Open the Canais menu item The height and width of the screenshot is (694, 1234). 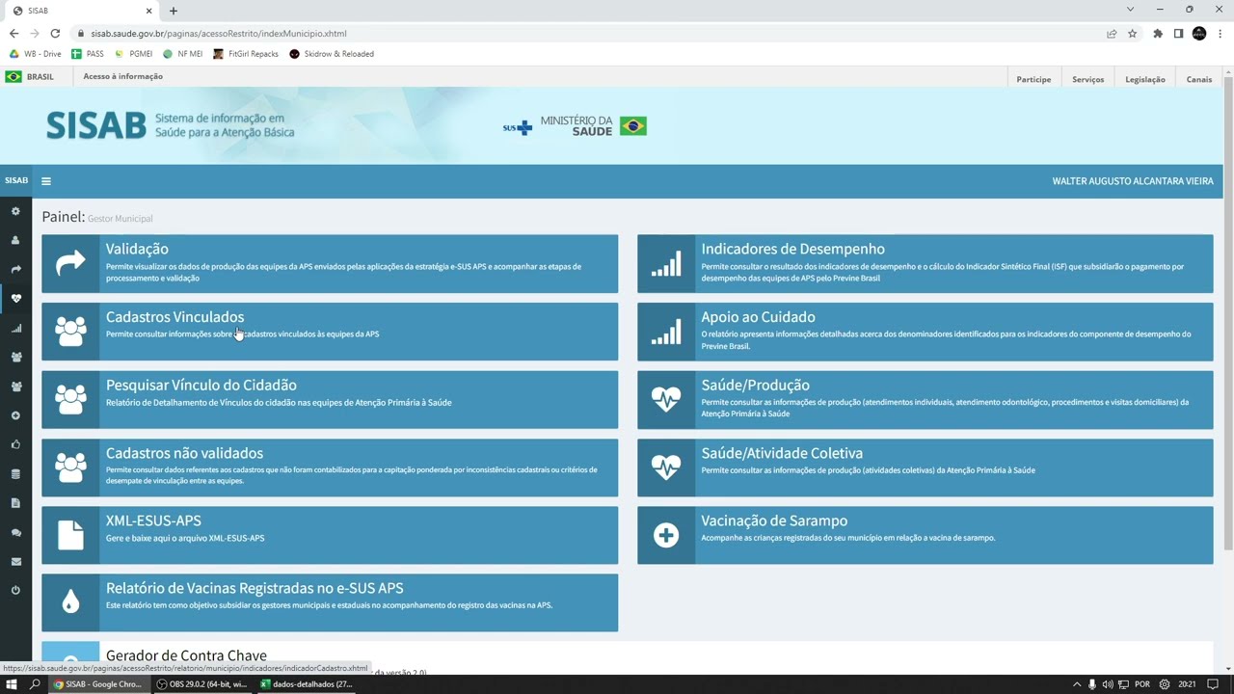coord(1199,79)
